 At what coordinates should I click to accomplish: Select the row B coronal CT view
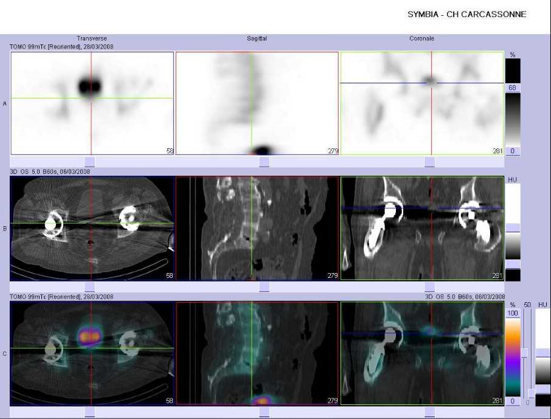(x=422, y=228)
